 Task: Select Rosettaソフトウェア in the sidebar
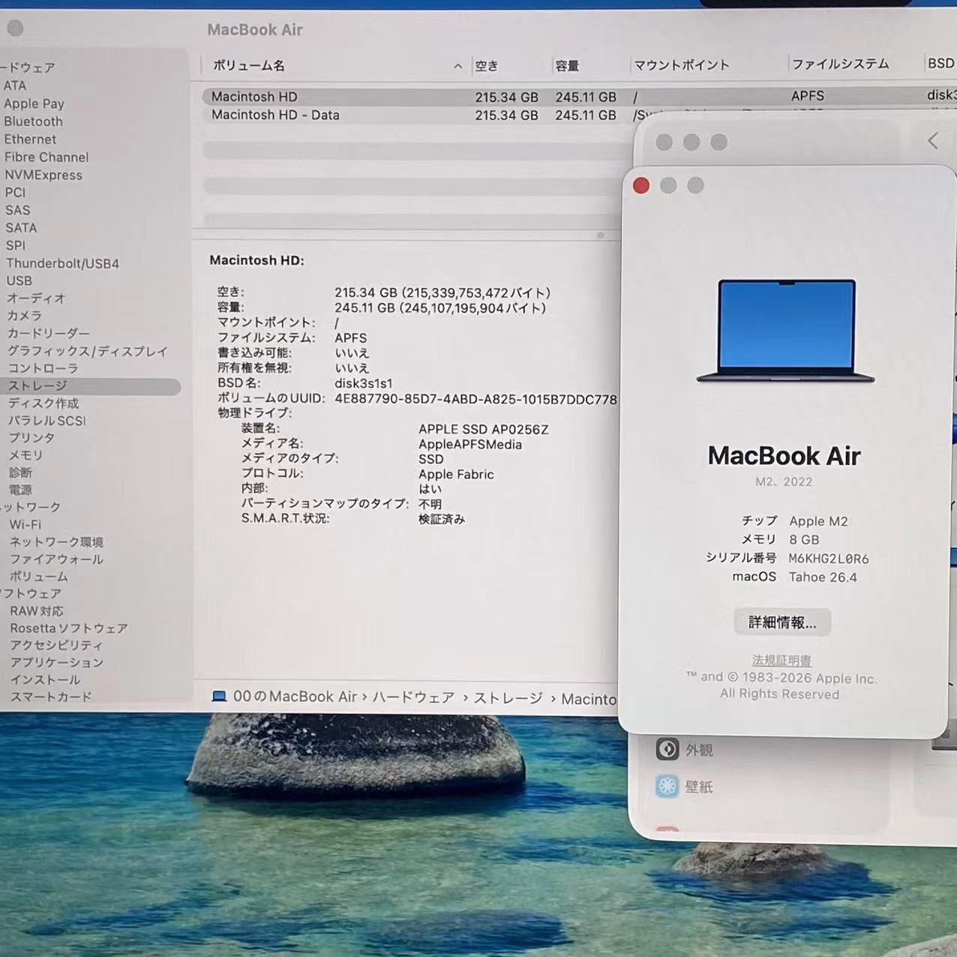(68, 628)
